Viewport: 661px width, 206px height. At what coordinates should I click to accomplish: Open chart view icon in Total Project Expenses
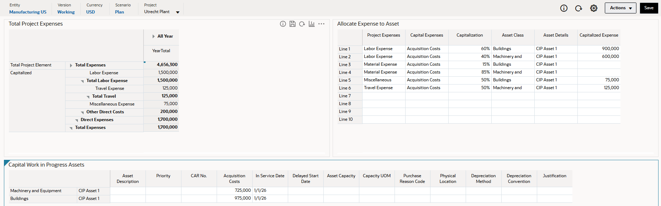pos(312,24)
